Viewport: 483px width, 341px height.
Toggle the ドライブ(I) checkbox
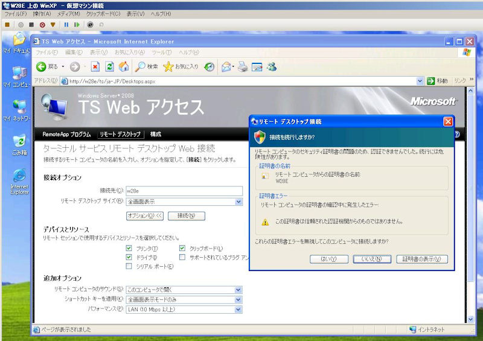tap(129, 257)
